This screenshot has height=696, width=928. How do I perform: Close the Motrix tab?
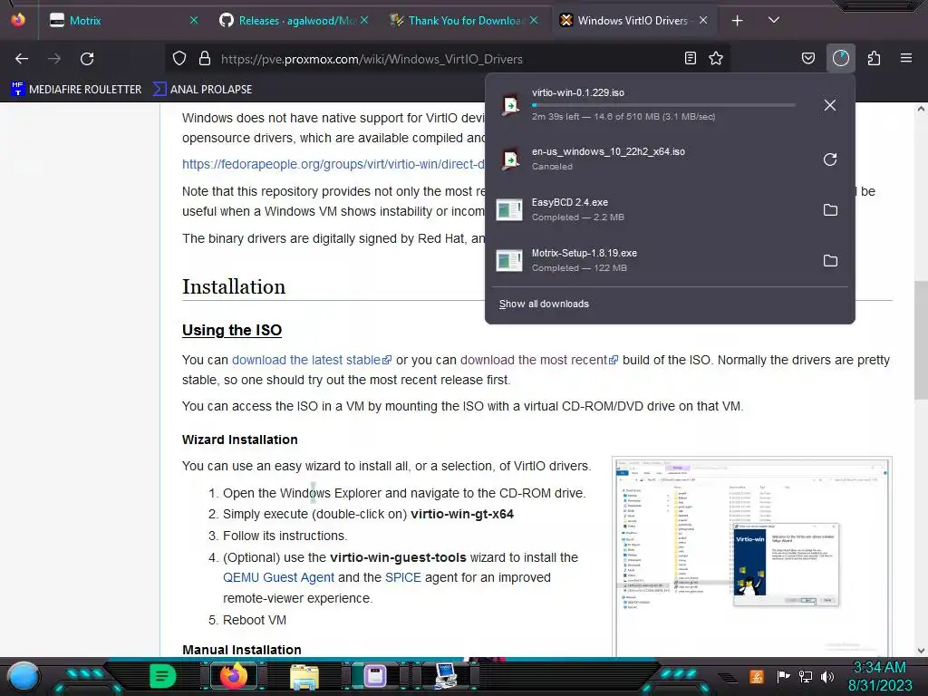tap(194, 21)
